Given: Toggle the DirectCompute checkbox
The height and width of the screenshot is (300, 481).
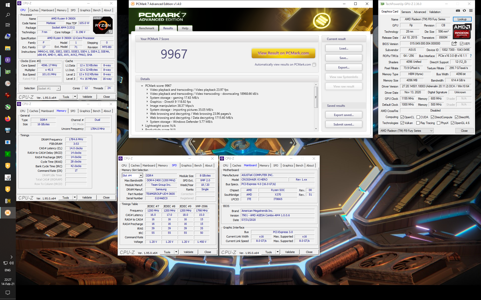Looking at the screenshot, I should coord(432,117).
